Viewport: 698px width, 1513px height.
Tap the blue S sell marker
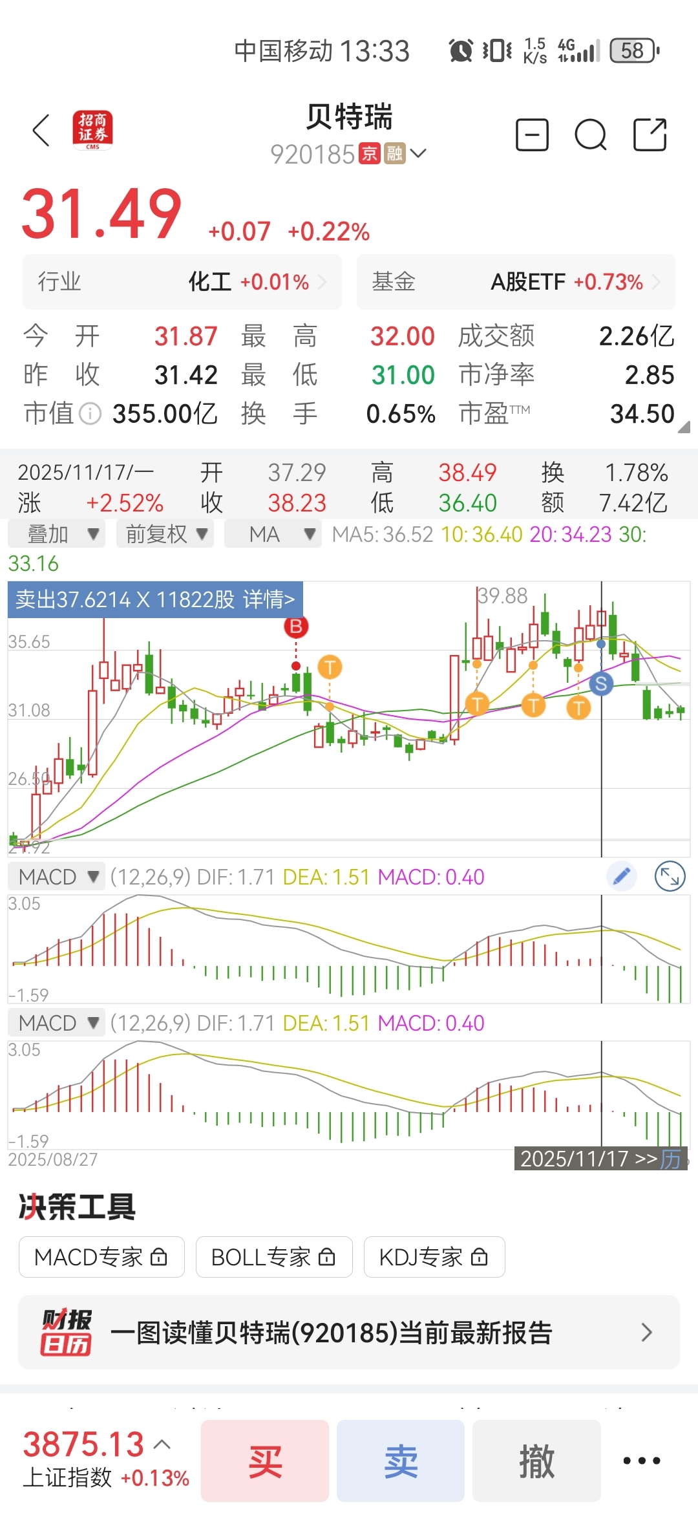pos(601,683)
